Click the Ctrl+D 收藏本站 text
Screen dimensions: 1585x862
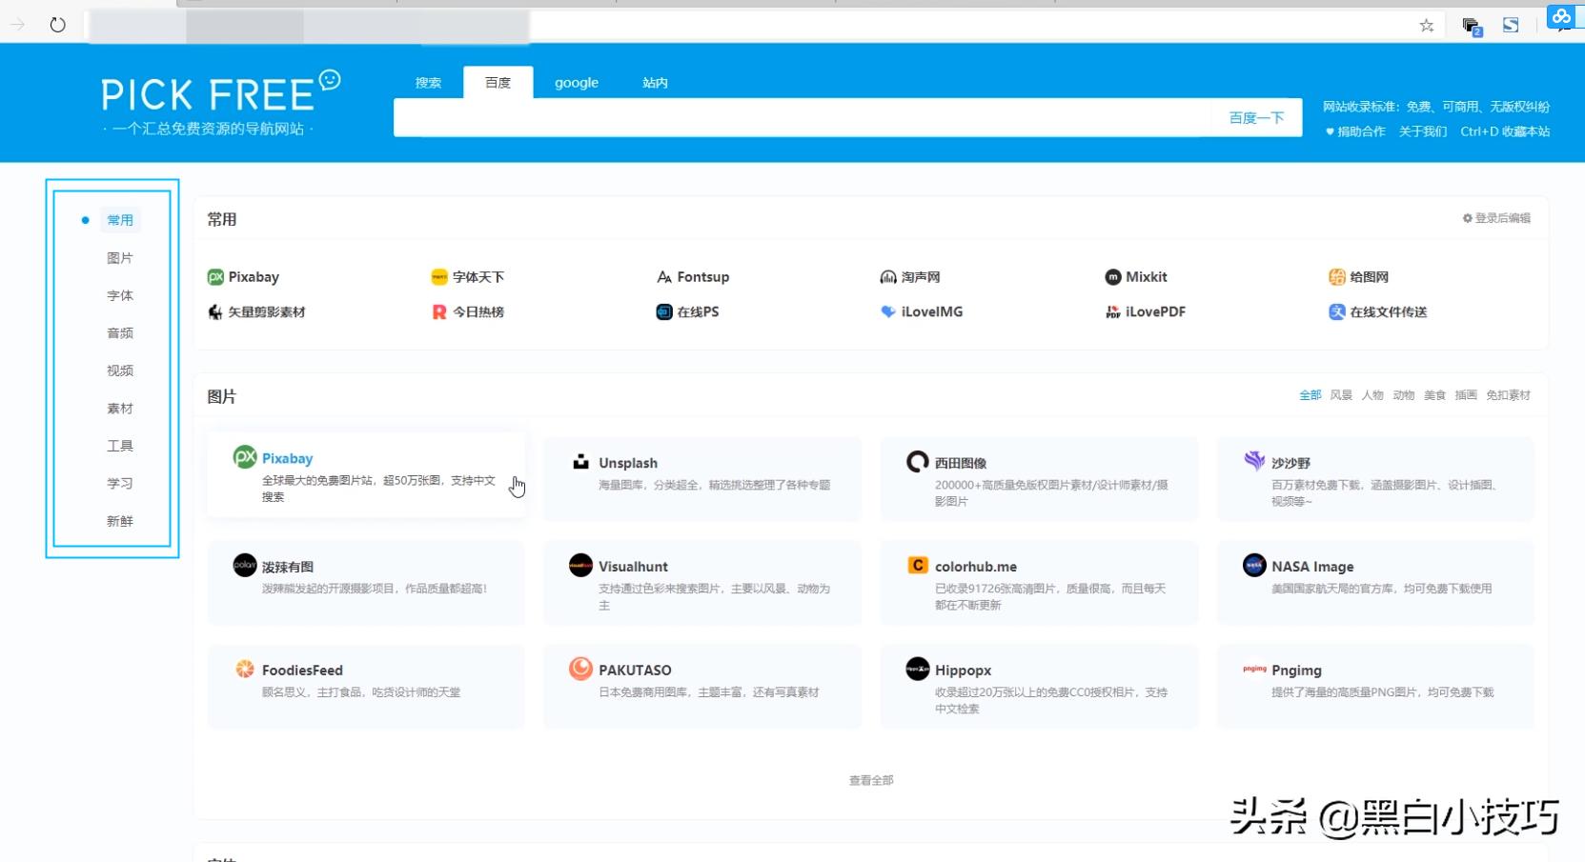pyautogui.click(x=1505, y=131)
